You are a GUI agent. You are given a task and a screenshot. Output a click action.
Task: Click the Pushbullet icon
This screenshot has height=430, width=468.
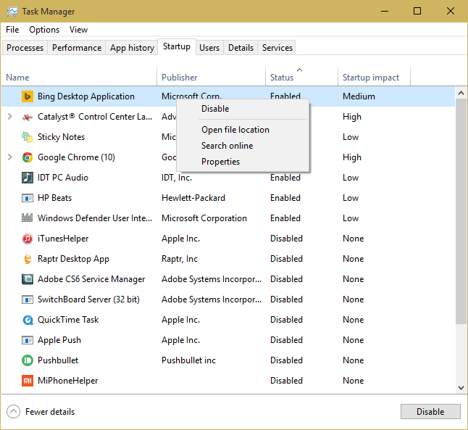coord(28,360)
